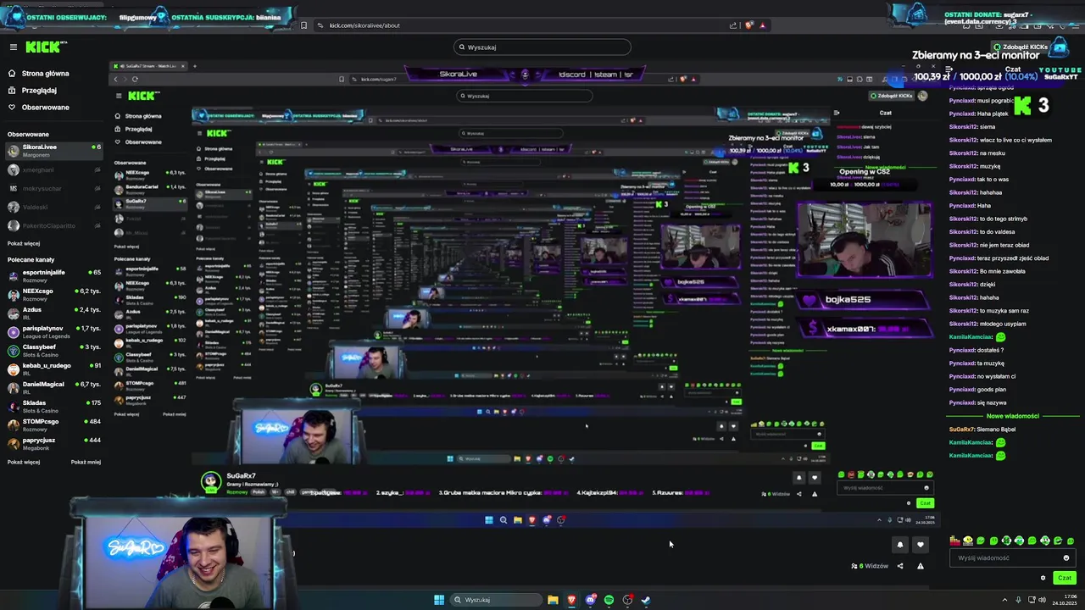The image size is (1085, 610).
Task: Collapse recommended channels with Pokaż mniej
Action: click(x=86, y=462)
